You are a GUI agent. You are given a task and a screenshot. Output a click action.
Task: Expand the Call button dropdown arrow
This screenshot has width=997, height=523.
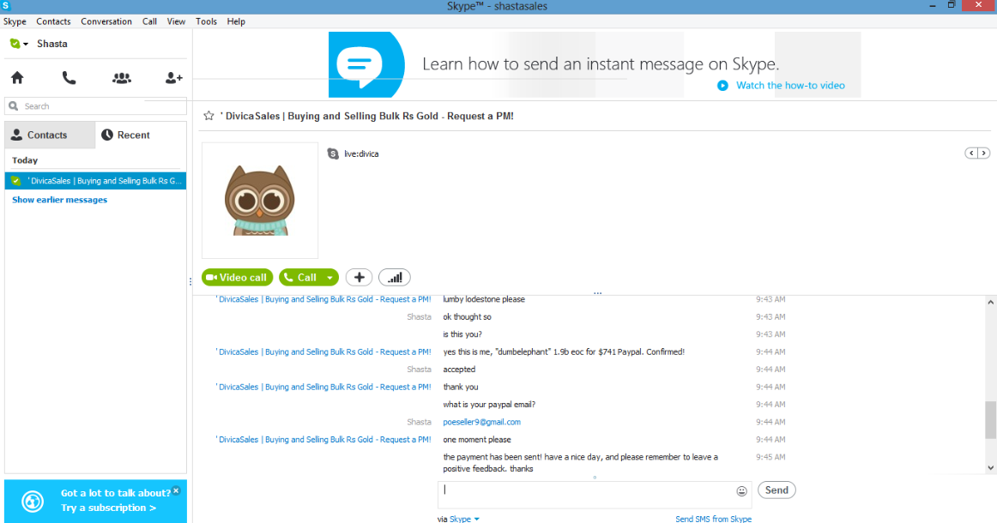point(329,278)
